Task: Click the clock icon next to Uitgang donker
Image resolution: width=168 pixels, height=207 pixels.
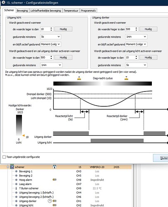Action: [50, 201]
